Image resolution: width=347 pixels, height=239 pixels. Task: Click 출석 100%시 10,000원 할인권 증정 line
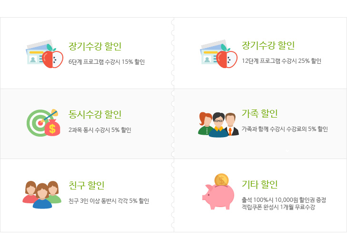(x=284, y=200)
